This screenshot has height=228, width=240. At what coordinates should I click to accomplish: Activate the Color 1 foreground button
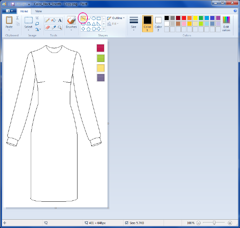tap(147, 24)
